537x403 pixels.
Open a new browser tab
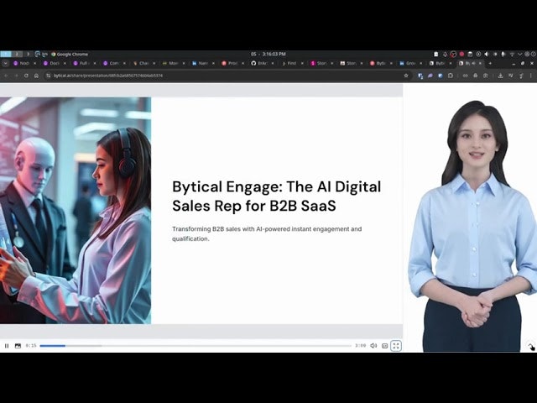click(x=490, y=64)
